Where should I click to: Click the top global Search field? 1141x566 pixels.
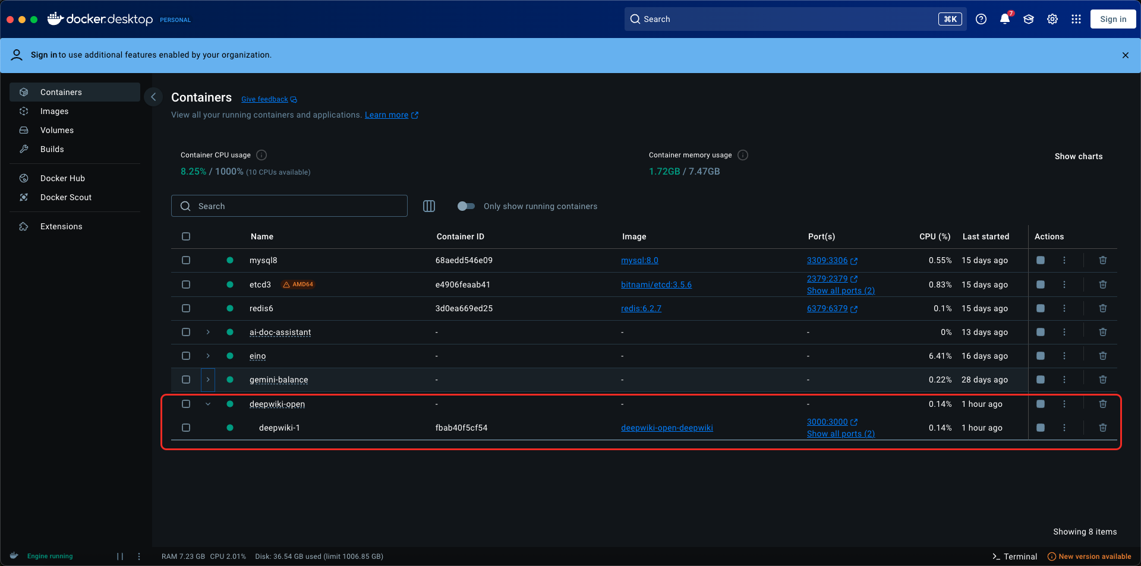[x=795, y=19]
